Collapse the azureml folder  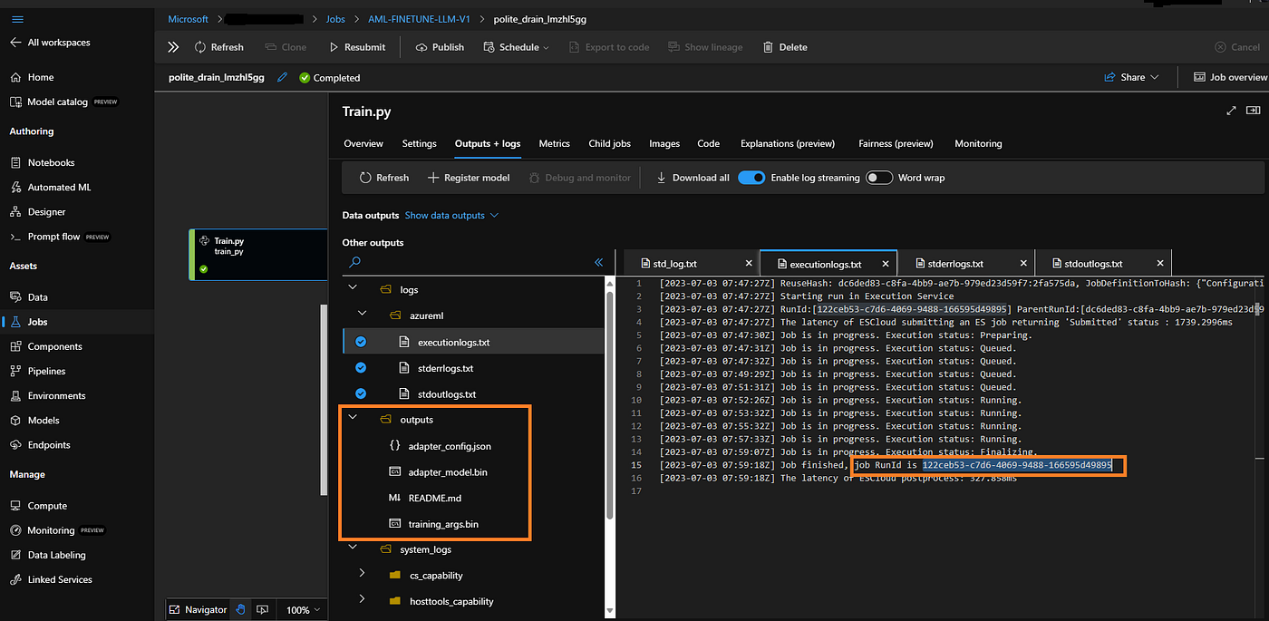tap(363, 314)
